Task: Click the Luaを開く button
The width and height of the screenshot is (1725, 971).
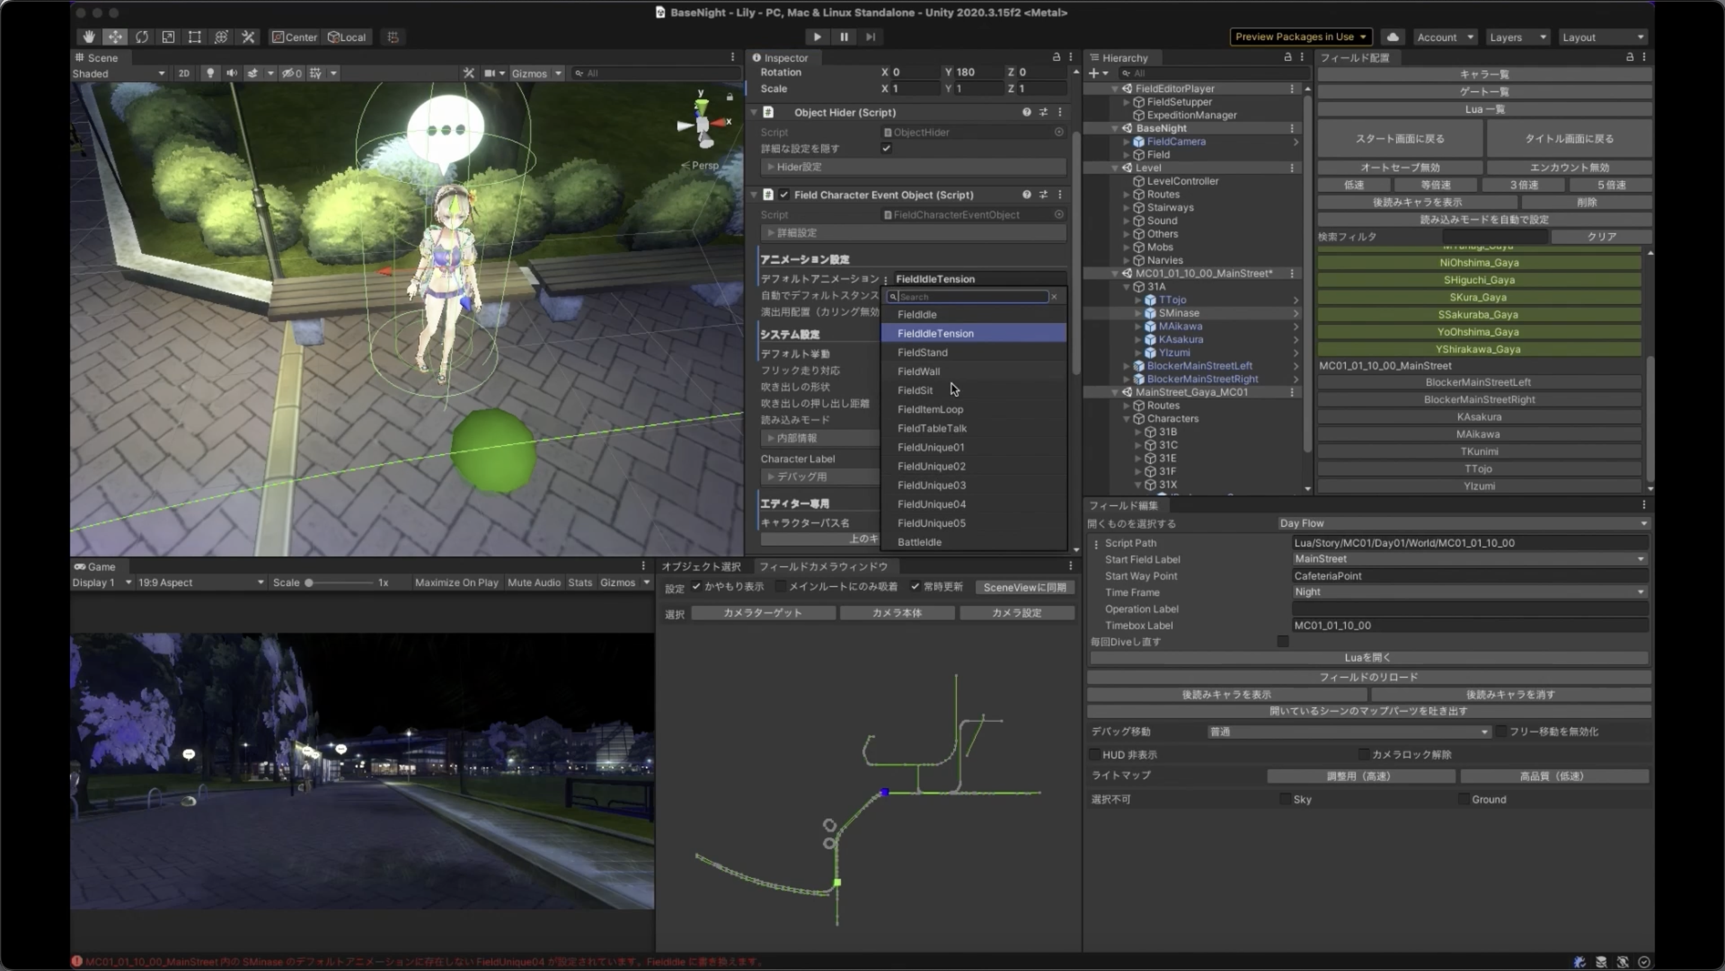Action: (x=1367, y=657)
